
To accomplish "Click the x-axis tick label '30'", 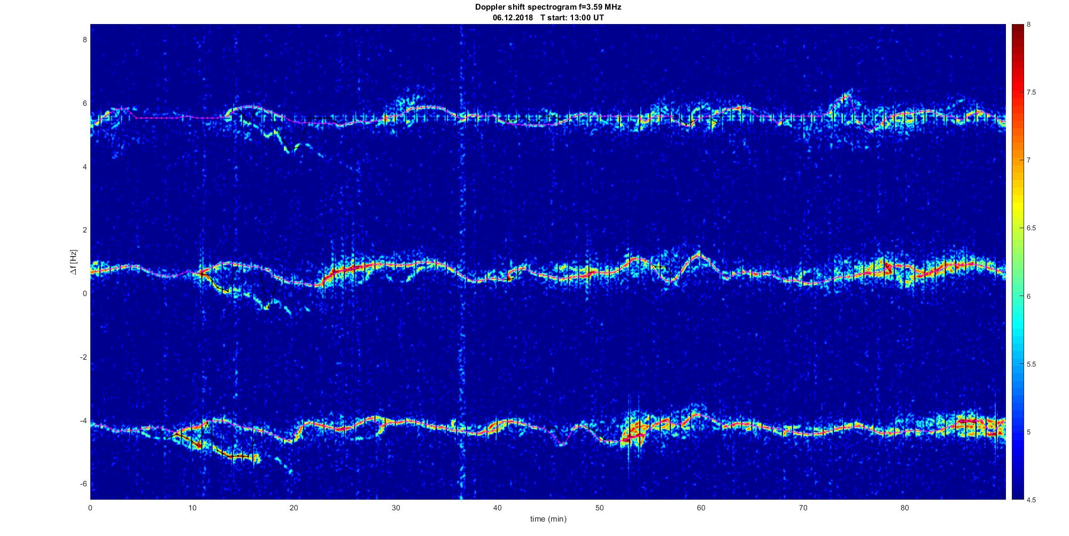I will point(396,508).
